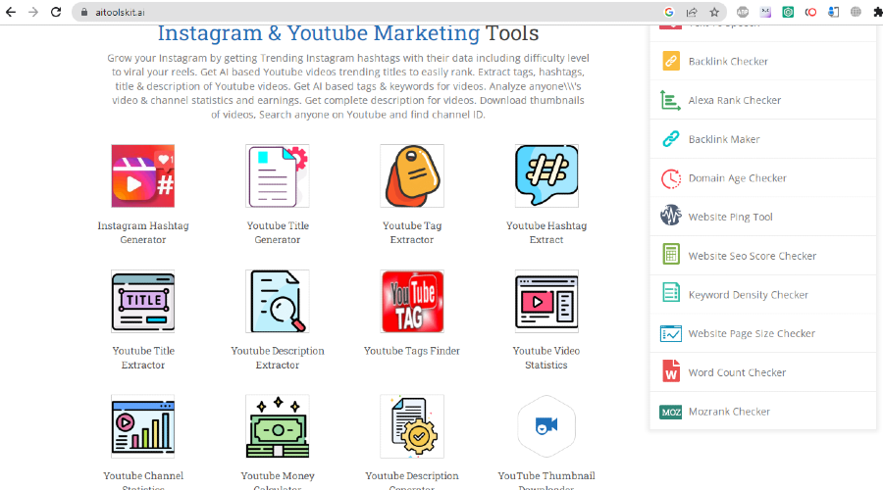Viewport: 883px width, 490px height.
Task: Open the Website Page Size Checker link
Action: tap(752, 333)
